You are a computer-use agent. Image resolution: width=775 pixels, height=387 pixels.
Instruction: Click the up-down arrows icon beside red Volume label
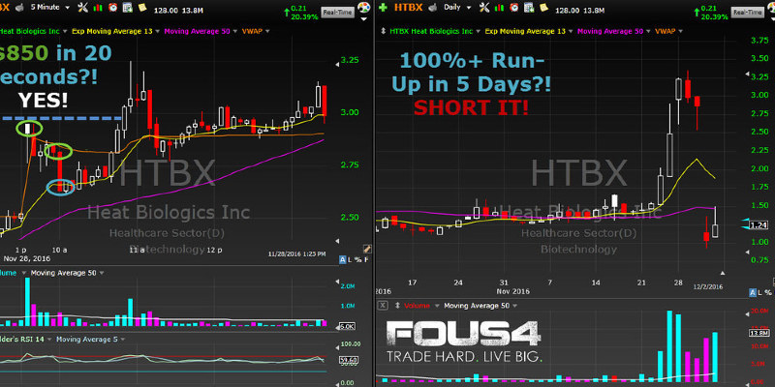pos(397,306)
